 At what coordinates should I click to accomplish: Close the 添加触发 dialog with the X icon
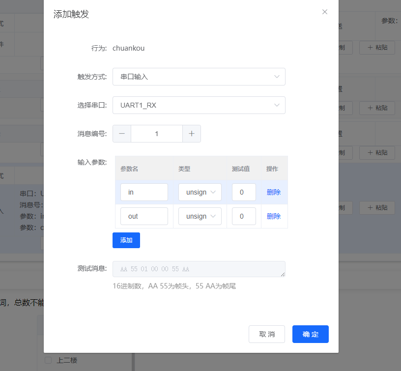point(325,12)
